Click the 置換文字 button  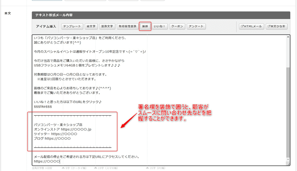107,26
